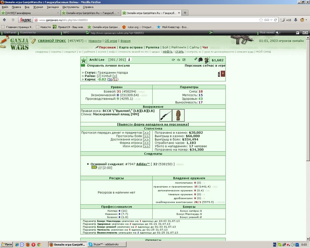This screenshot has width=310, height=248.
Task: Go to Карта острова
Action: coord(131,47)
